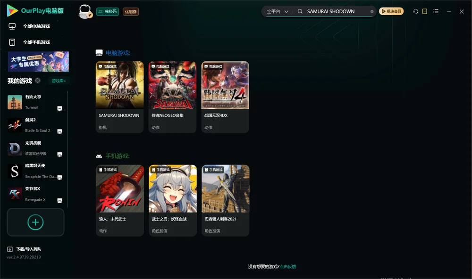Click the 点击反馈 feedback link
This screenshot has height=279, width=472.
click(x=288, y=266)
